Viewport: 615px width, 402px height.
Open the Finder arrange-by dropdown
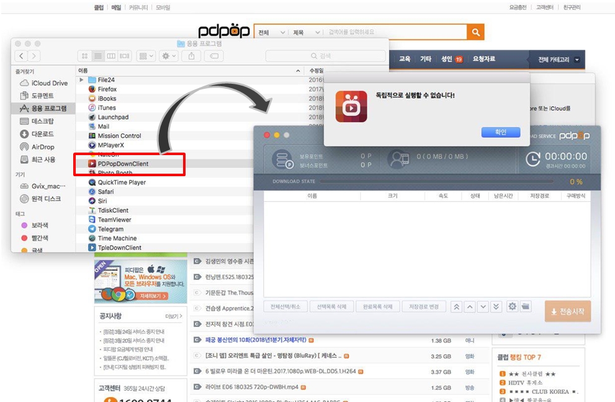point(146,56)
